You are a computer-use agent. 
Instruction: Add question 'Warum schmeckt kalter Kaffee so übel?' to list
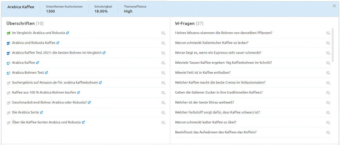click(x=328, y=122)
